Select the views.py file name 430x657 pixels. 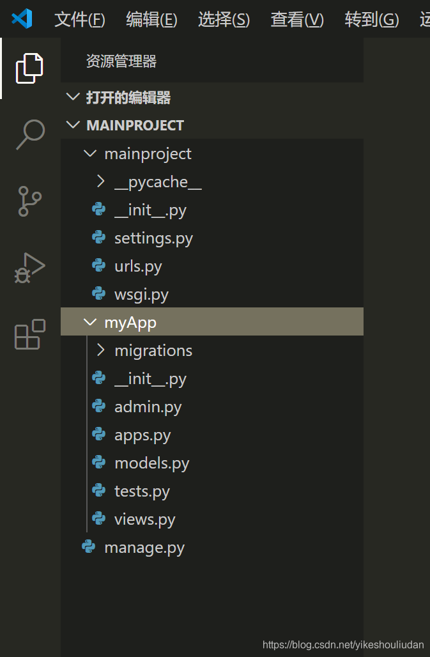click(145, 519)
